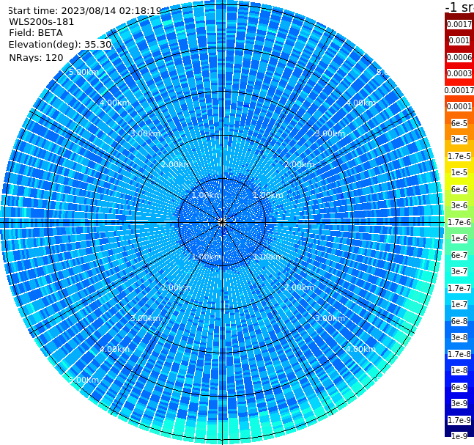Click the 1.7e-5 colorbar value
This screenshot has height=445, width=474.
coord(459,156)
